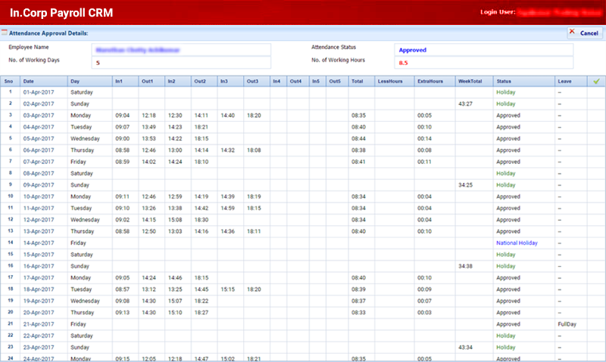606x362 pixels.
Task: Click Total 08:44 on 05-Apr-2017 row
Action: (x=358, y=138)
